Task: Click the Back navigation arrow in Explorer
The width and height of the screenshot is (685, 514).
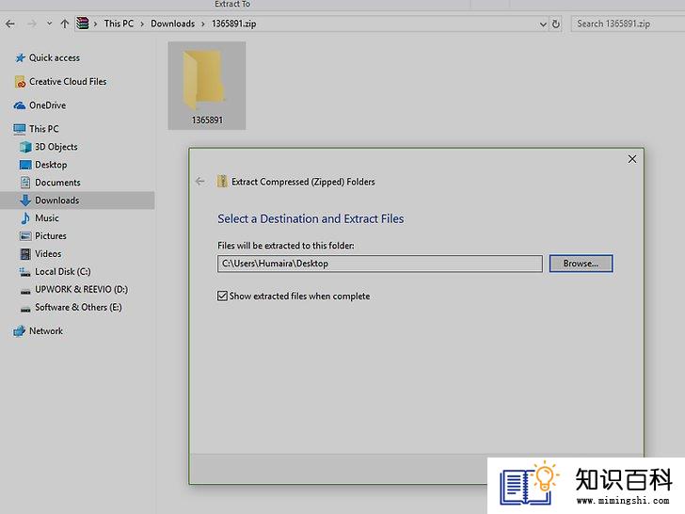Action: pyautogui.click(x=10, y=24)
